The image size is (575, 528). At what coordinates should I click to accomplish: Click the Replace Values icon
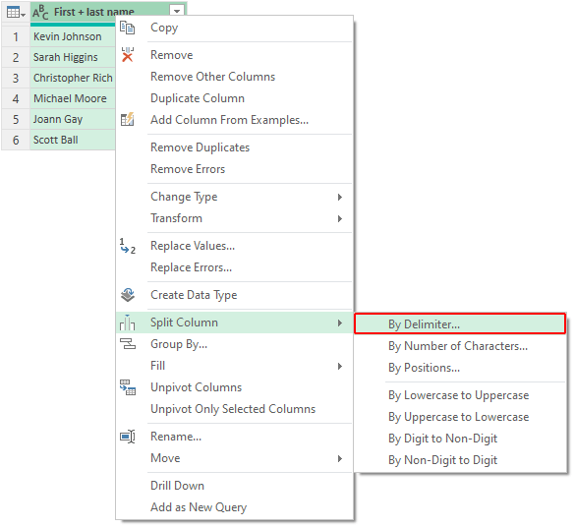[x=127, y=246]
